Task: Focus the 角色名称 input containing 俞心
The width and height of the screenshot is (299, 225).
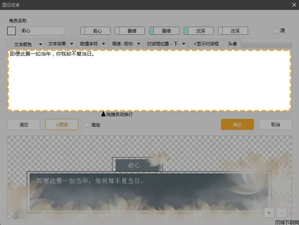Action: point(42,31)
